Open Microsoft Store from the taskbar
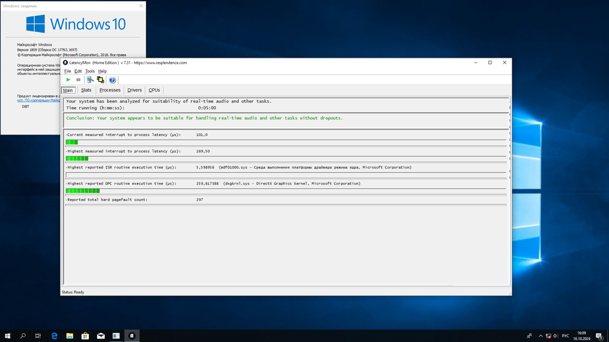This screenshot has width=609, height=342. 85,336
